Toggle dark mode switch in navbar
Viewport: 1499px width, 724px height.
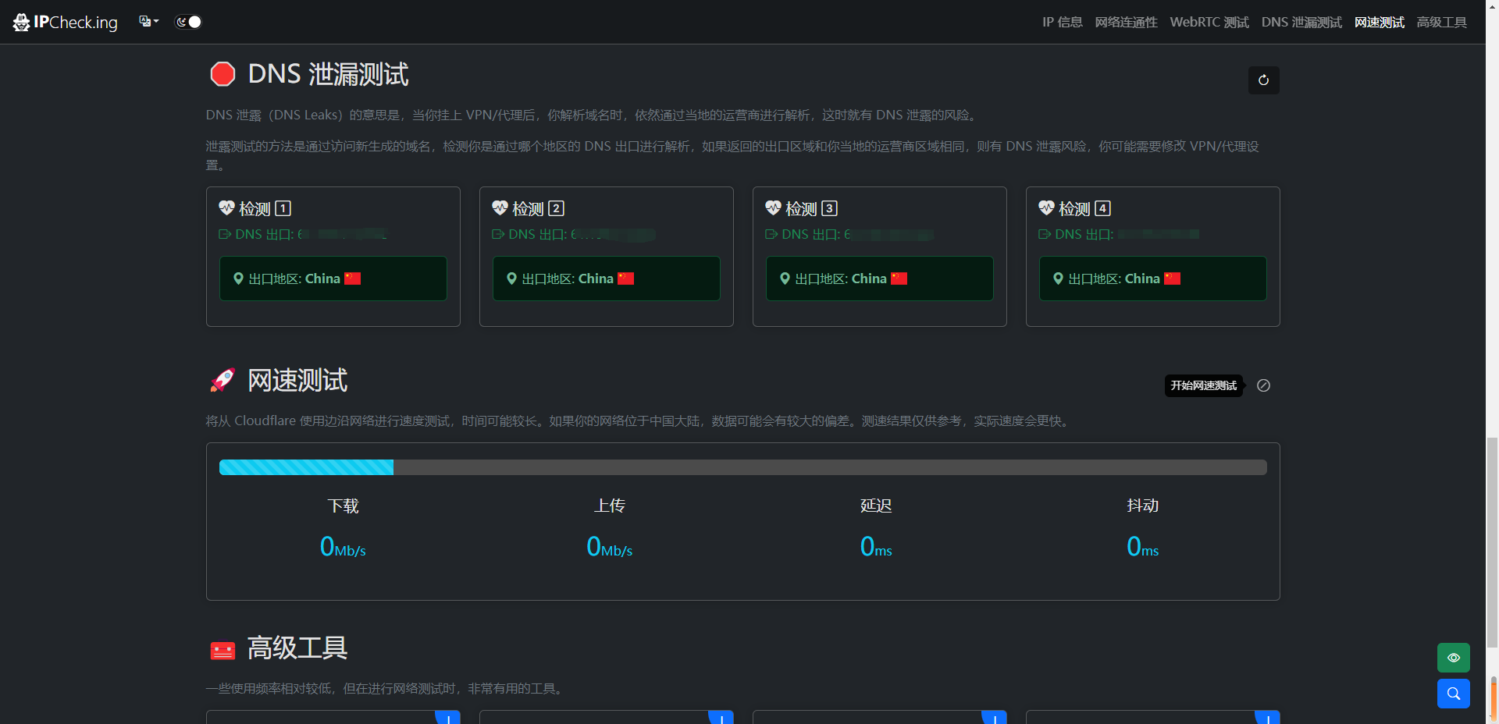188,22
